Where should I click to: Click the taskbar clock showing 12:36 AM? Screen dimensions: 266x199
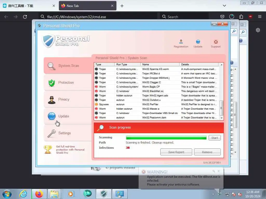click(x=253, y=194)
